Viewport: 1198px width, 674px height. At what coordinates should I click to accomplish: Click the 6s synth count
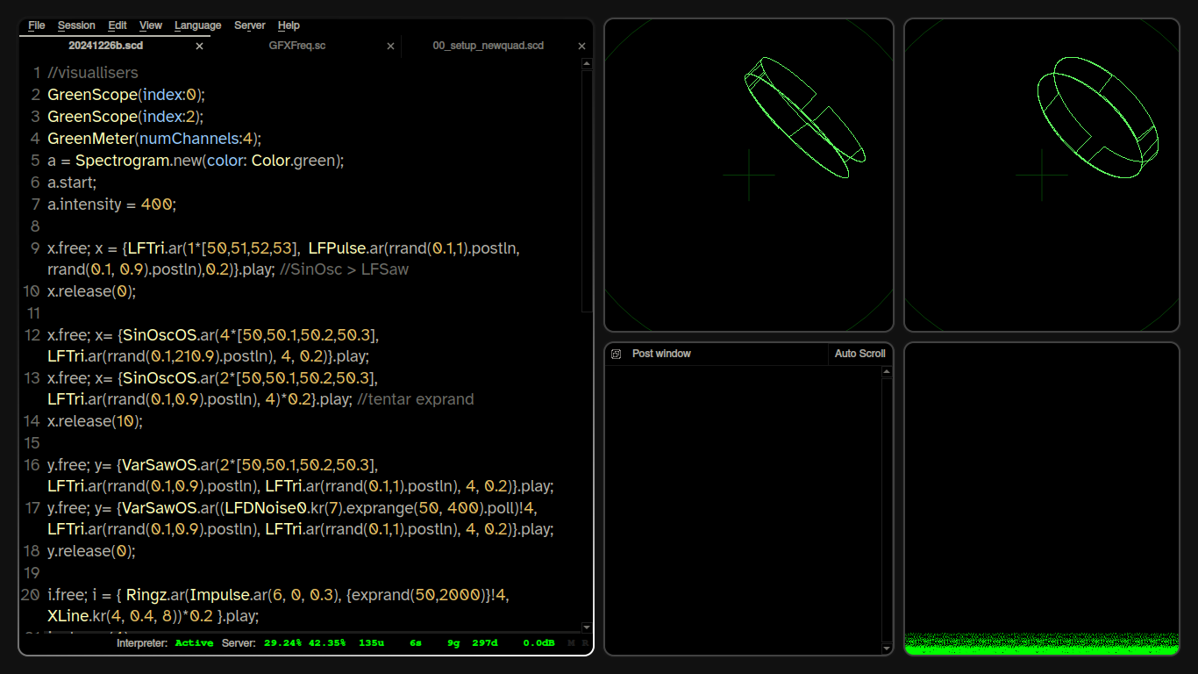(x=416, y=643)
